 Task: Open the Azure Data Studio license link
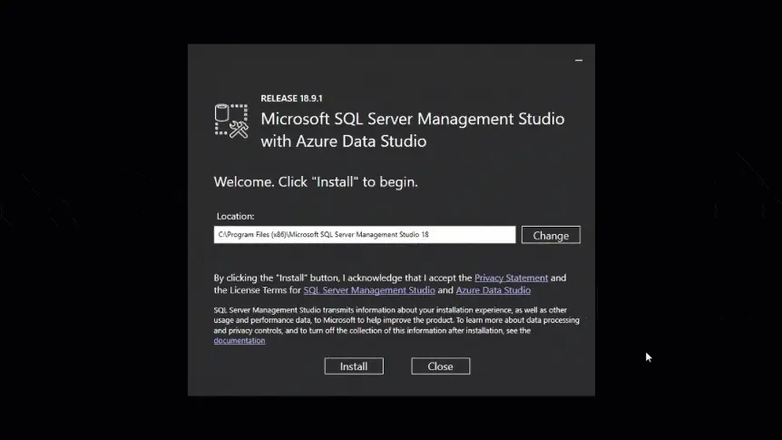pos(493,290)
